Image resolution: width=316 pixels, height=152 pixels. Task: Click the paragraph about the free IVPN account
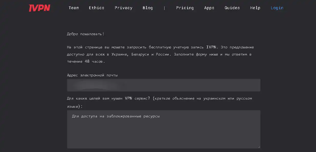(x=160, y=54)
